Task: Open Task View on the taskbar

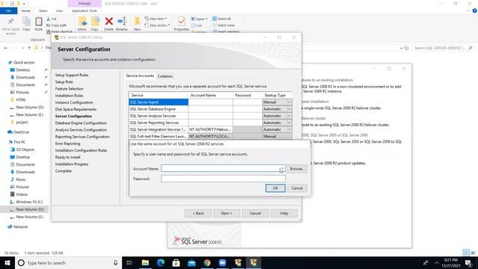Action: [129, 262]
